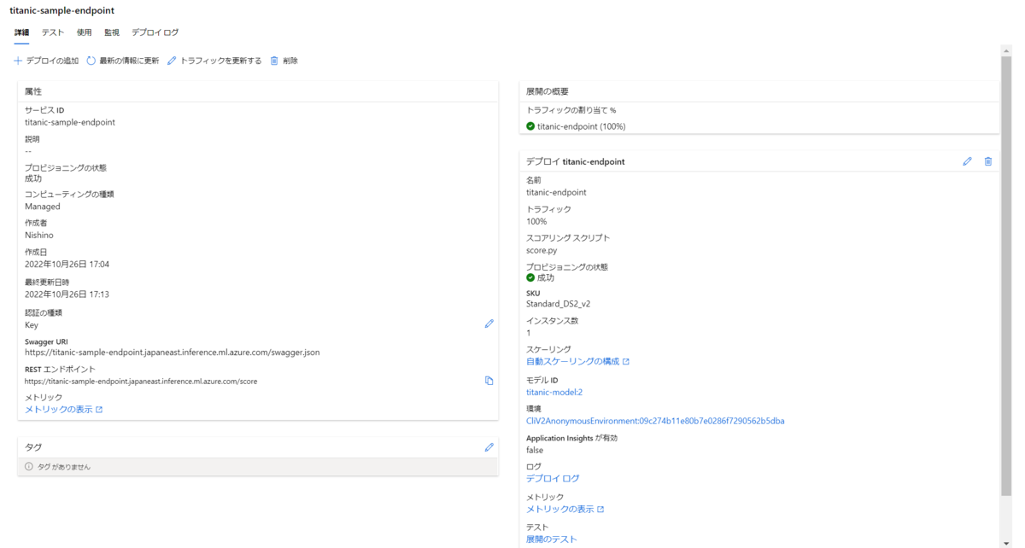Click the plus icon for デプロイの追加
This screenshot has width=1025, height=548.
[x=18, y=61]
